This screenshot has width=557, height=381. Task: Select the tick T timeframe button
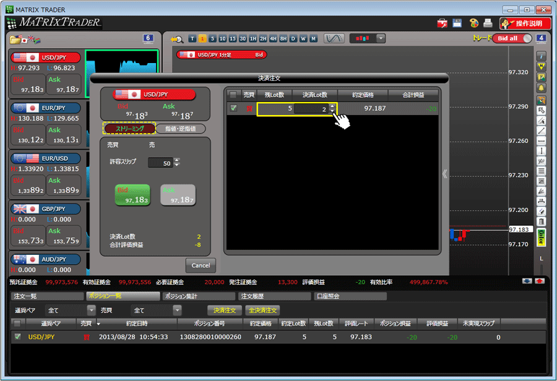192,39
